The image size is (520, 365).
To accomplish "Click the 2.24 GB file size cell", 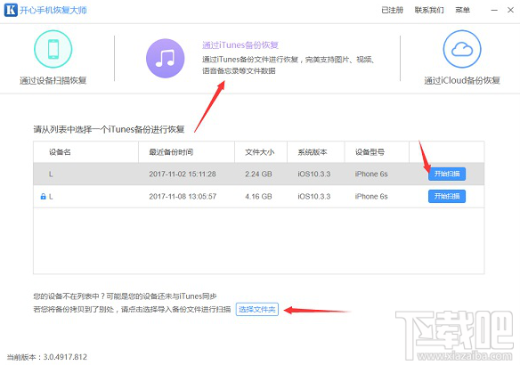I will (258, 174).
